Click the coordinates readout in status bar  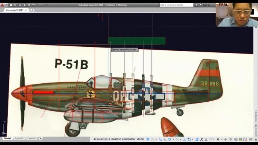click(114, 139)
